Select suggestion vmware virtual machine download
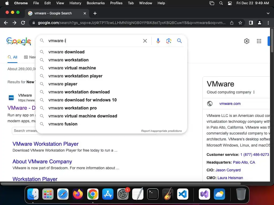 pyautogui.click(x=111, y=116)
